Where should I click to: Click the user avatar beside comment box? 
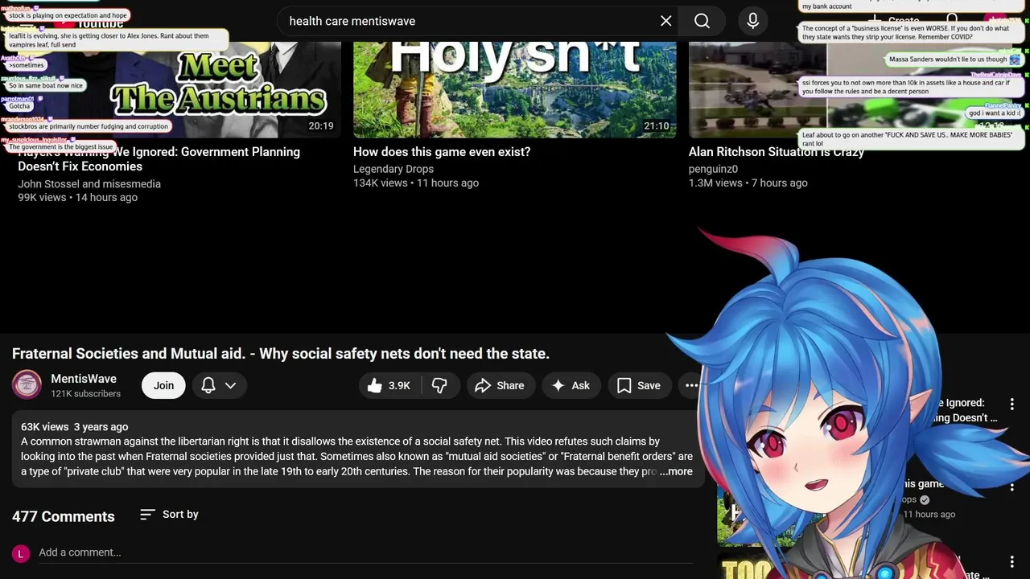click(x=21, y=553)
